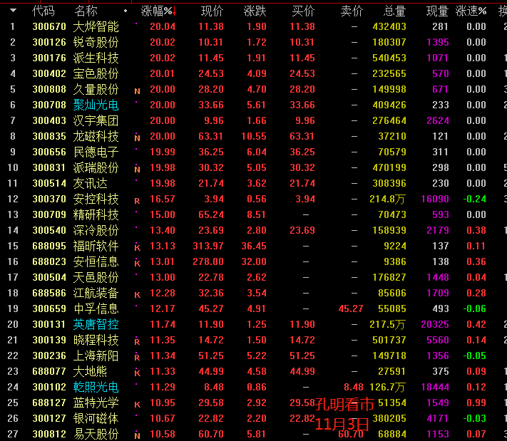Select stock name 派生科技

click(x=96, y=58)
